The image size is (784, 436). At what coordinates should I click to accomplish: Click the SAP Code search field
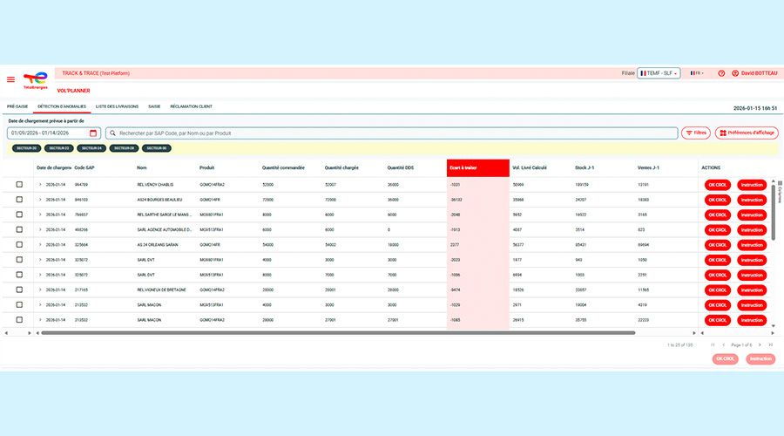pyautogui.click(x=391, y=133)
